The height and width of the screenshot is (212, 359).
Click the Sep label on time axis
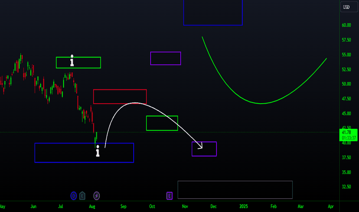[x=123, y=207]
